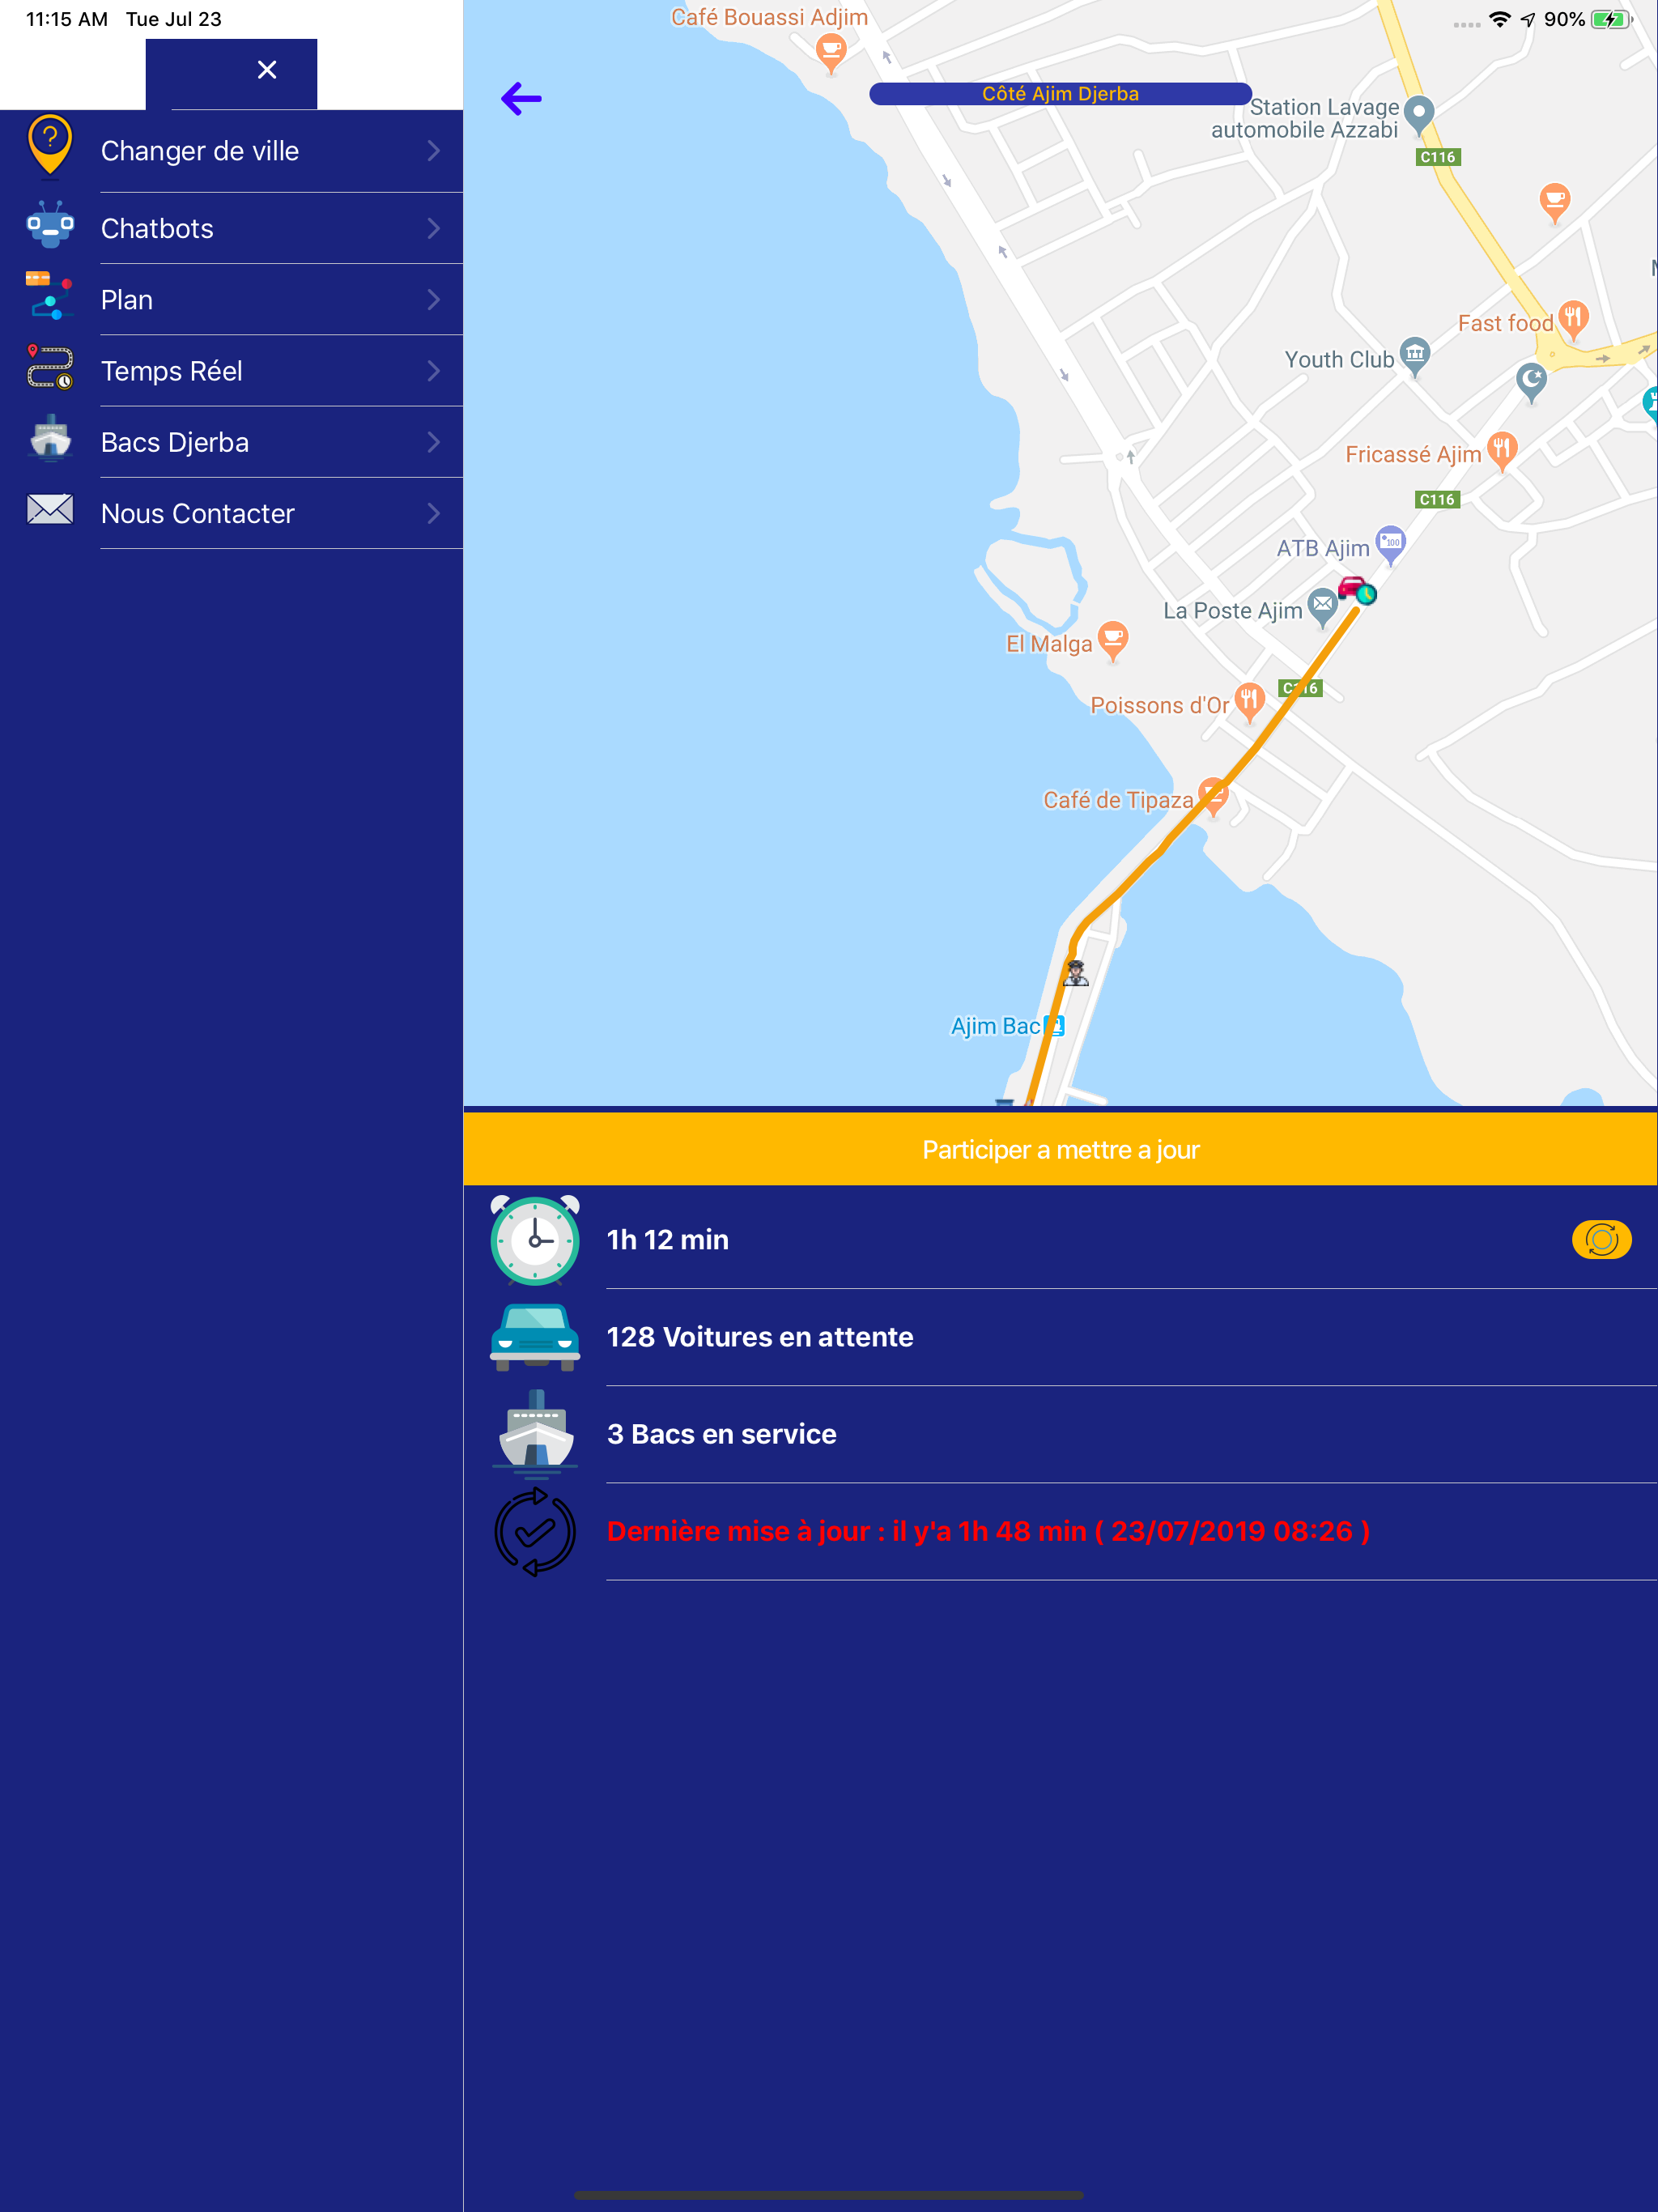1658x2212 pixels.
Task: Click the Wi-Fi status icon
Action: [x=1500, y=19]
